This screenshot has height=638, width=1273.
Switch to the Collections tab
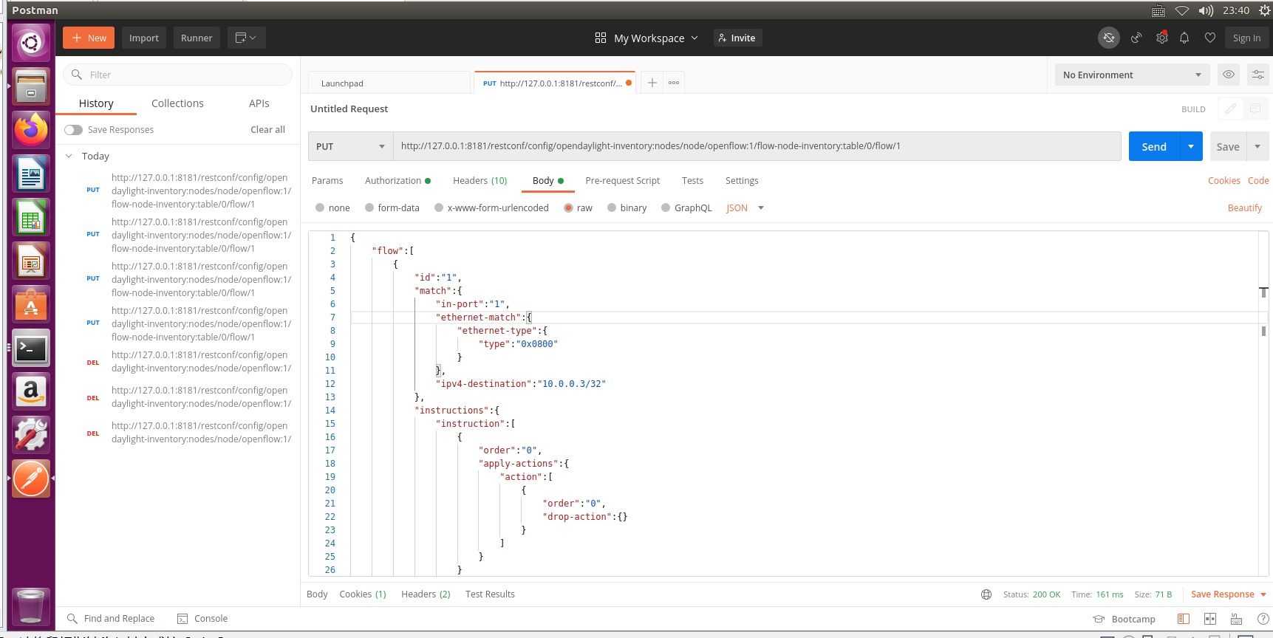tap(177, 103)
